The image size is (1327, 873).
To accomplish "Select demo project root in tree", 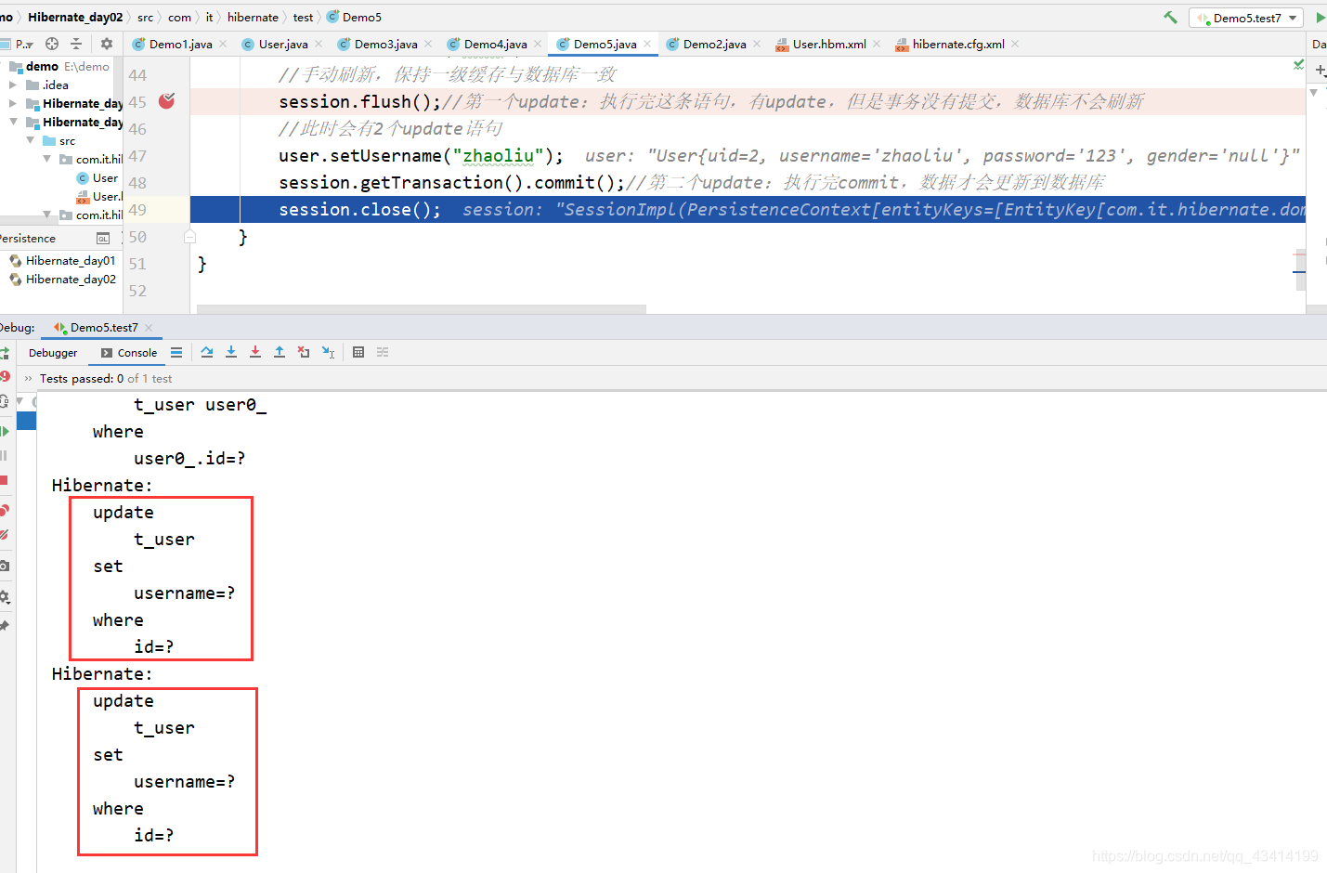I will [59, 66].
